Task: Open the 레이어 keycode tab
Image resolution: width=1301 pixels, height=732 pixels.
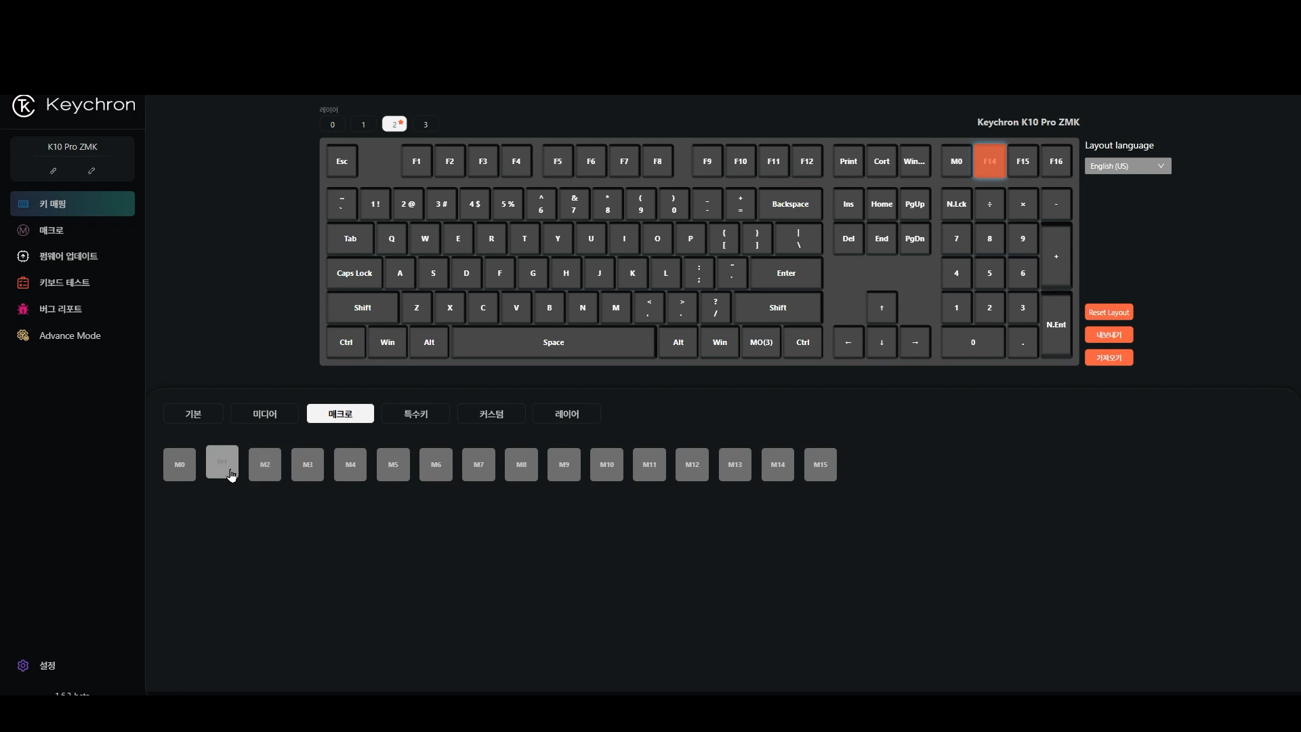Action: 567,414
